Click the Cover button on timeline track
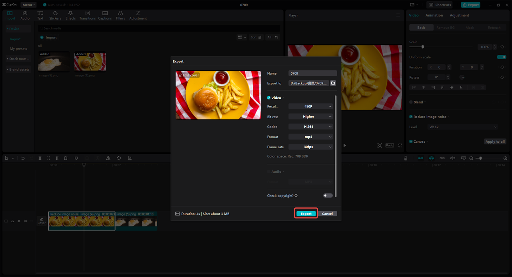The image size is (512, 277). 42,221
